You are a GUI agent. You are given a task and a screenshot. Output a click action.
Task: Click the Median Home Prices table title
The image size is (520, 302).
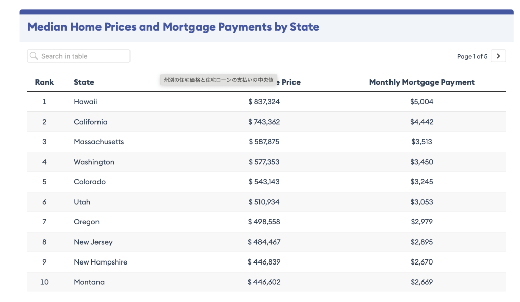pos(173,27)
